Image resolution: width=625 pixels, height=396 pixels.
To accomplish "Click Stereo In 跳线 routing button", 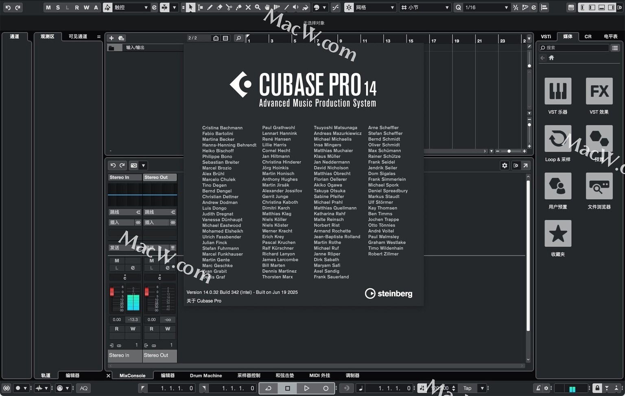I will click(125, 212).
